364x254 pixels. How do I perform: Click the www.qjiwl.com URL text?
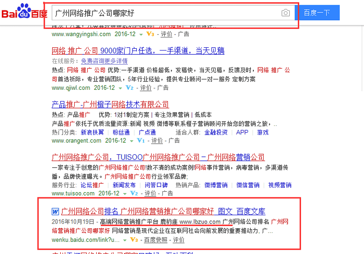pyautogui.click(x=71, y=88)
